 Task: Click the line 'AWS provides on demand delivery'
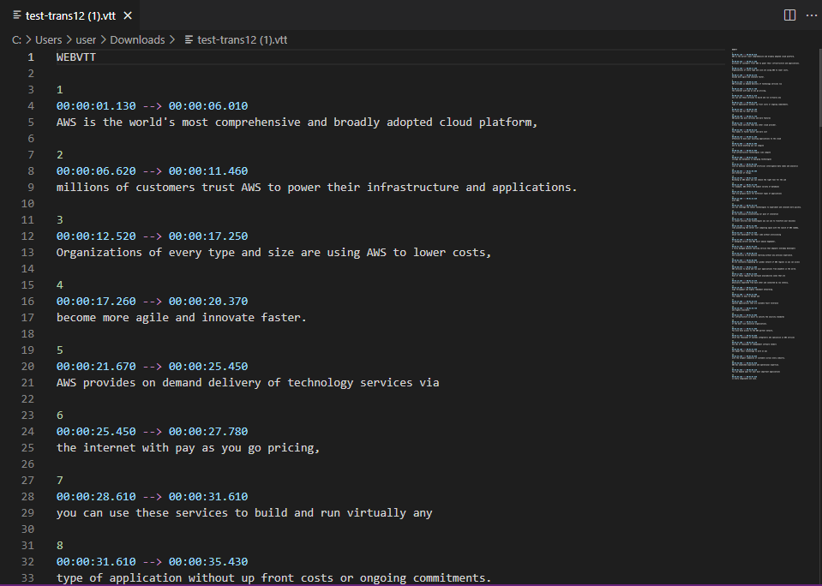[248, 383]
